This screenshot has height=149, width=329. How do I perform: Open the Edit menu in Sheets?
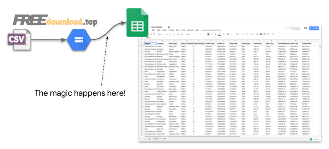[154, 30]
